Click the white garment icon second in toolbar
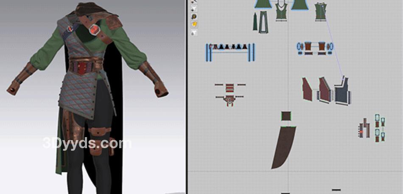The image size is (403, 194). pos(195,8)
